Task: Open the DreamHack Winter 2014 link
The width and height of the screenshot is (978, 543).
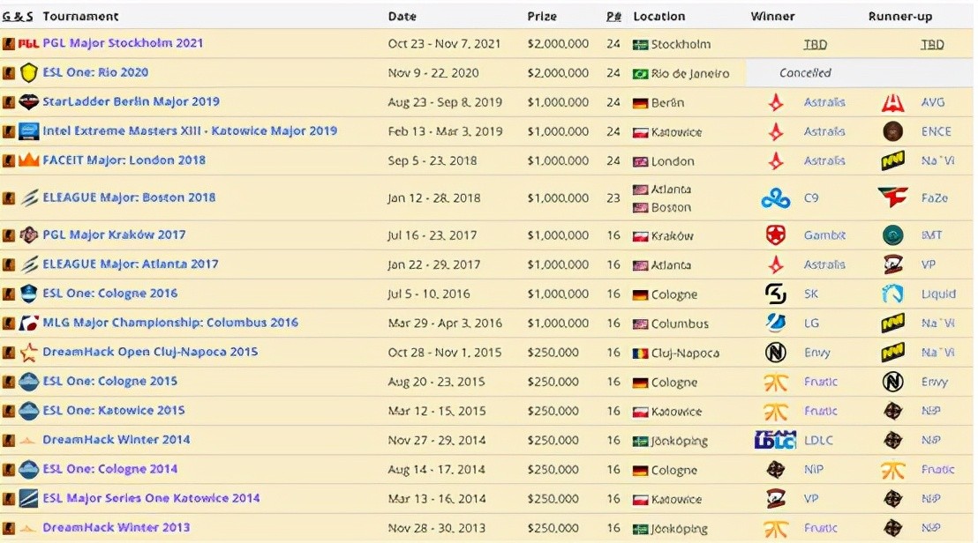Action: point(116,440)
